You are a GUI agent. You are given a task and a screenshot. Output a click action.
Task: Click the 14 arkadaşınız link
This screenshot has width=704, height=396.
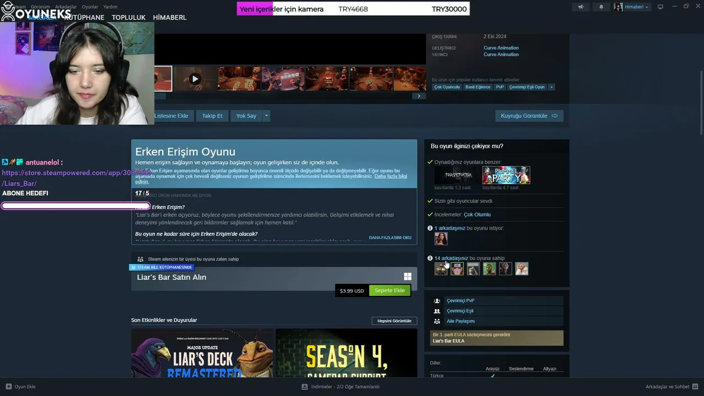[452, 258]
